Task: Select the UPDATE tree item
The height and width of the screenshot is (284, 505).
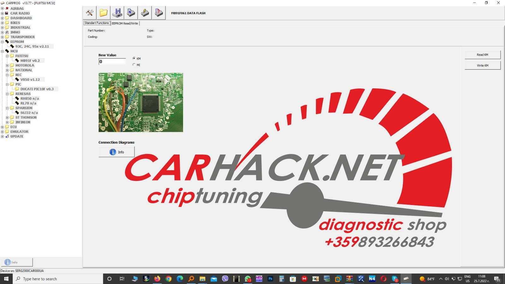Action: (17, 136)
